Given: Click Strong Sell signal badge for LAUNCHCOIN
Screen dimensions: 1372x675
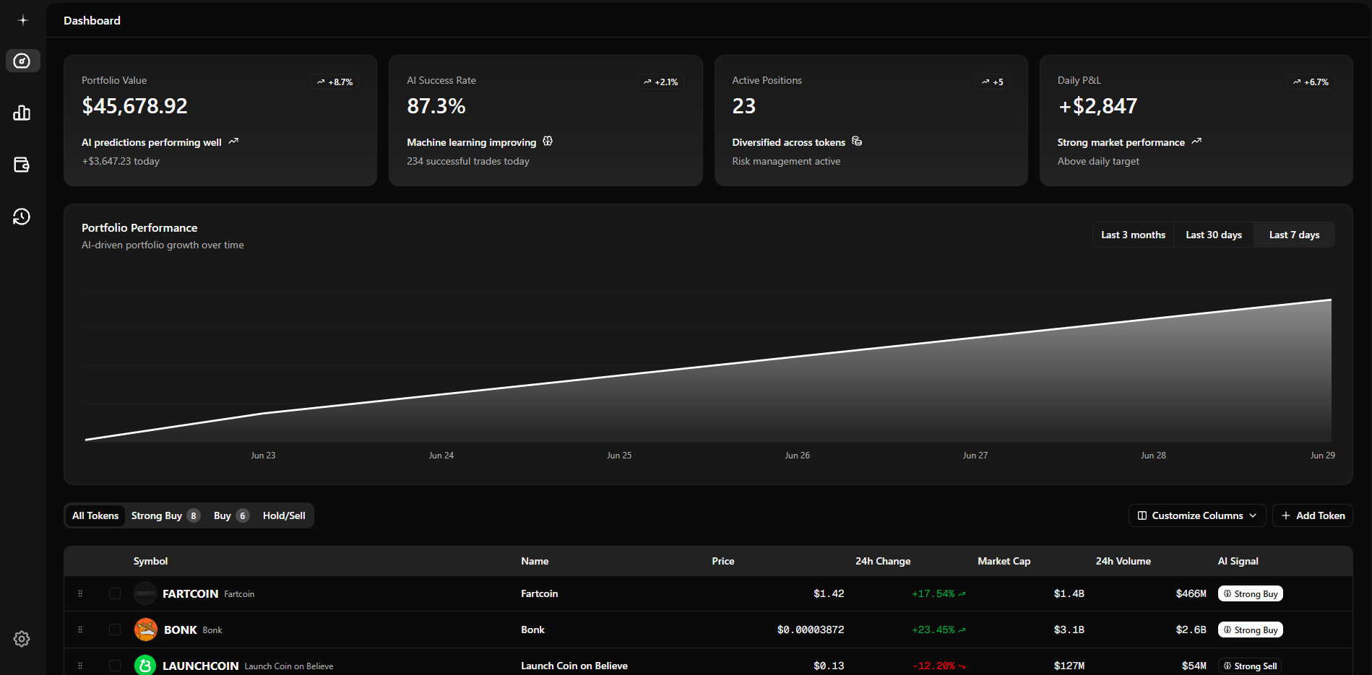Looking at the screenshot, I should [1251, 666].
